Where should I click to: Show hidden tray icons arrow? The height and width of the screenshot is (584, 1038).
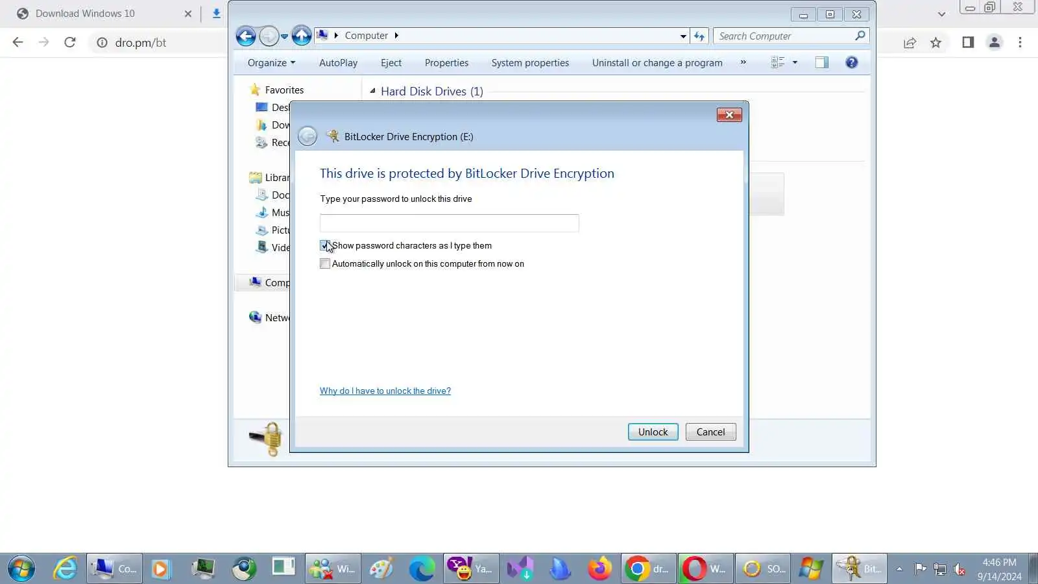(x=899, y=569)
